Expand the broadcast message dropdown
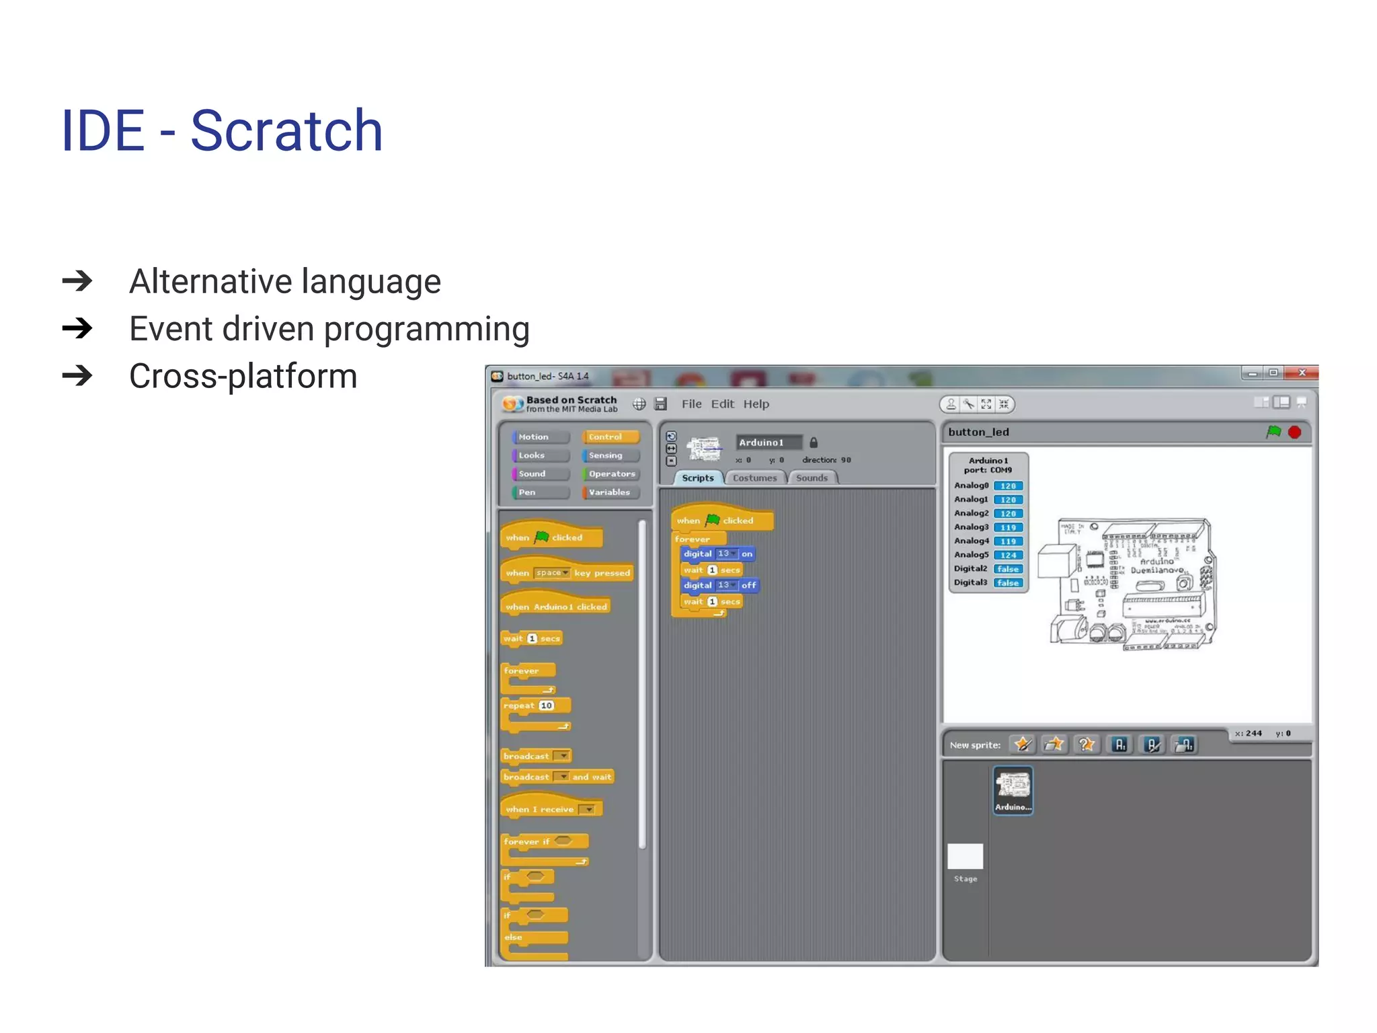 tap(563, 756)
